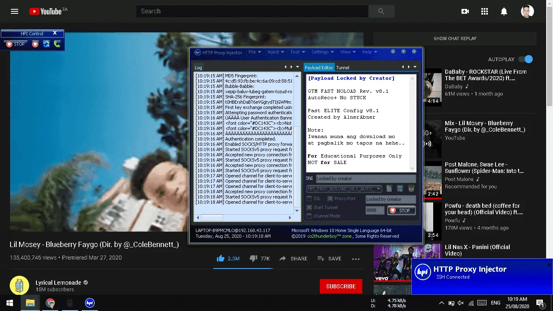Click the small red stop icon in HPI Control
Screen dimensions: 553x311
tap(35, 44)
